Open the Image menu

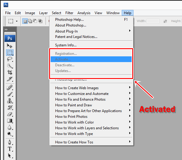click(30, 13)
